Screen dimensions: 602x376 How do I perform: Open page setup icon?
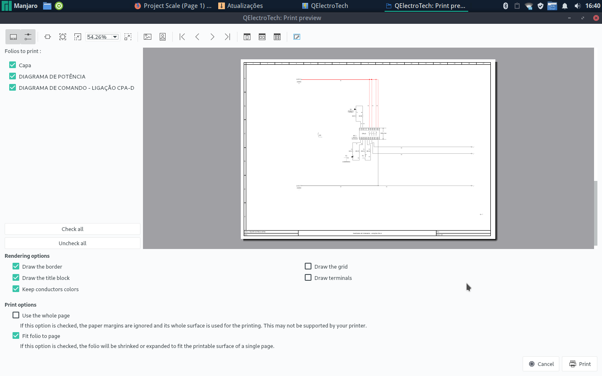coord(297,37)
